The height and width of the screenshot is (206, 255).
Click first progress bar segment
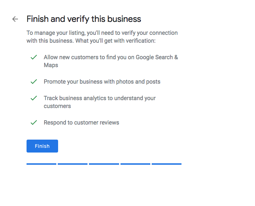click(41, 164)
